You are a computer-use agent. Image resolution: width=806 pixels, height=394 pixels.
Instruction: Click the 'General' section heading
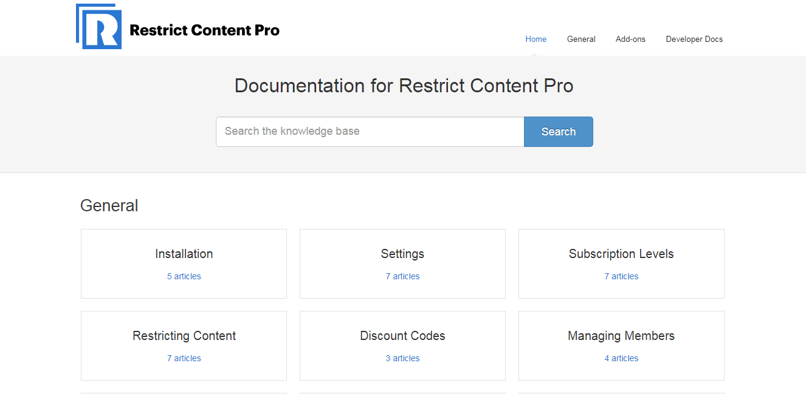(109, 206)
